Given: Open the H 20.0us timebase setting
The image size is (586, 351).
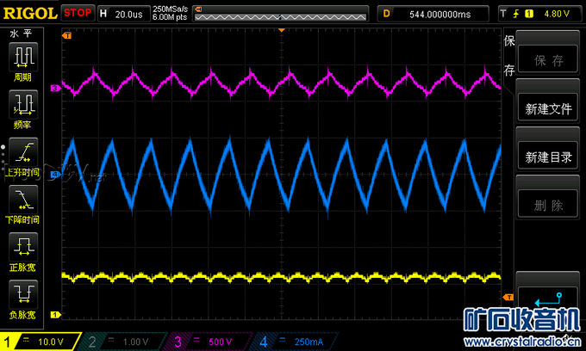Looking at the screenshot, I should pyautogui.click(x=122, y=13).
